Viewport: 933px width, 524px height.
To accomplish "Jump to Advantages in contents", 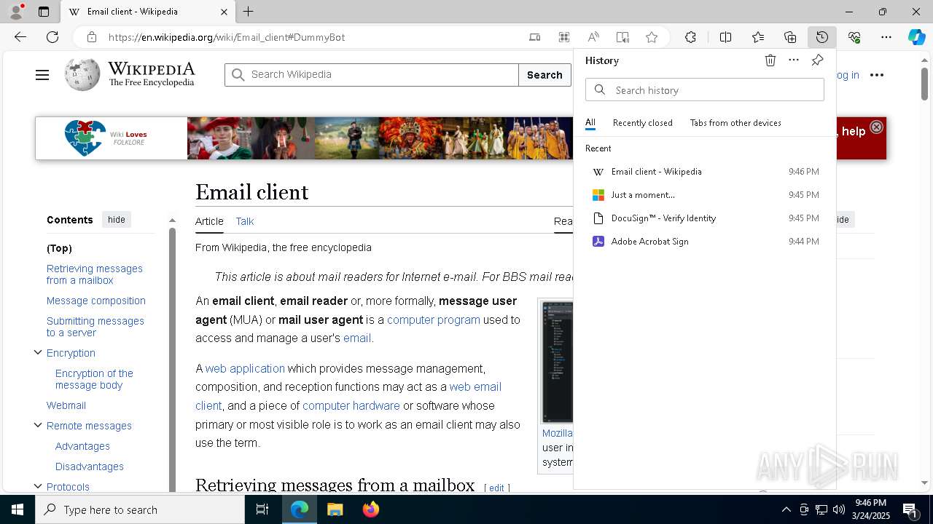I will [x=82, y=446].
